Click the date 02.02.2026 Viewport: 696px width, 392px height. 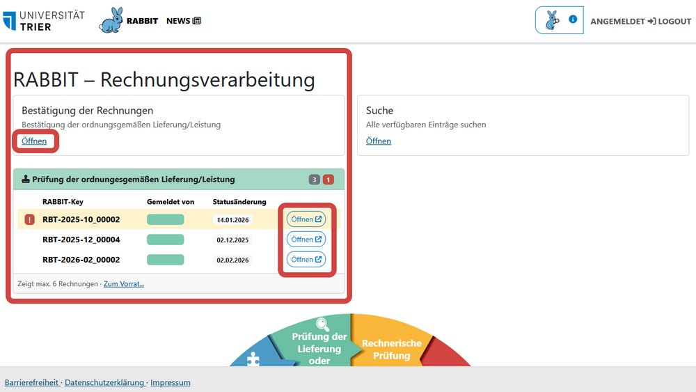tap(232, 260)
